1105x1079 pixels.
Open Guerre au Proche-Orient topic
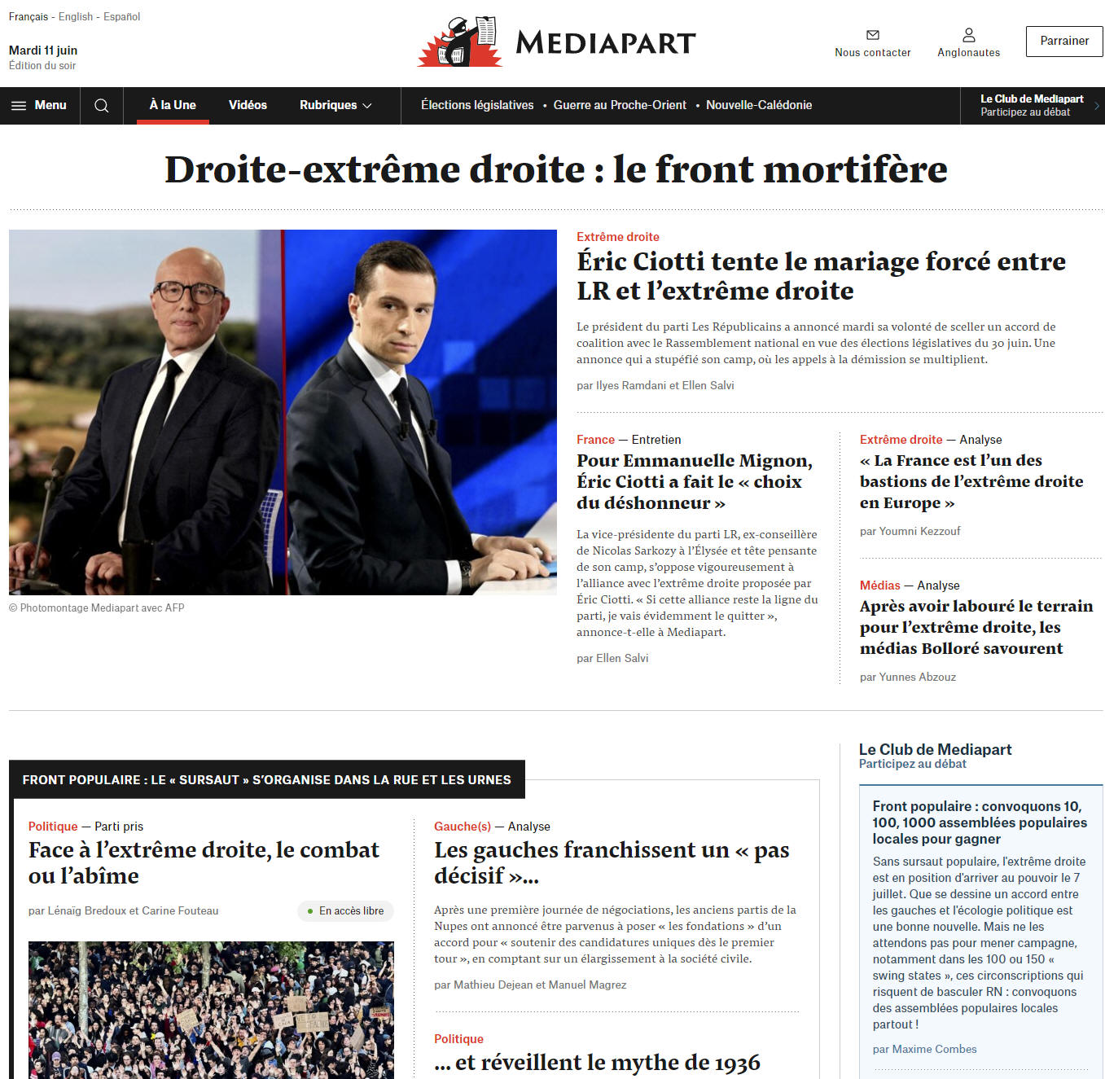pyautogui.click(x=620, y=105)
